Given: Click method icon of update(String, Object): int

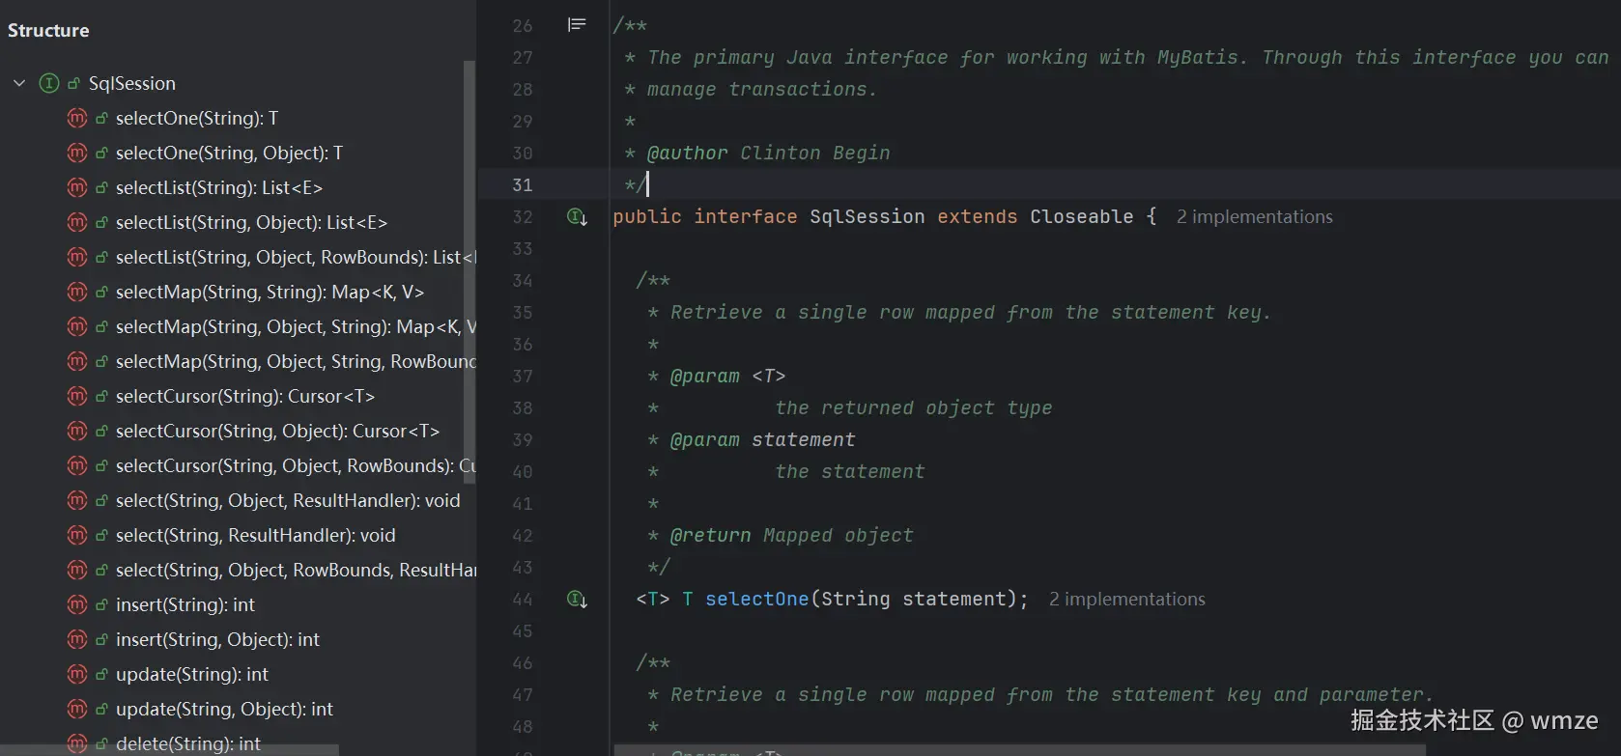Looking at the screenshot, I should (x=77, y=709).
